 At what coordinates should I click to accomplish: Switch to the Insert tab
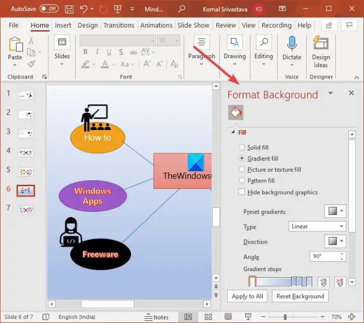[x=63, y=25]
